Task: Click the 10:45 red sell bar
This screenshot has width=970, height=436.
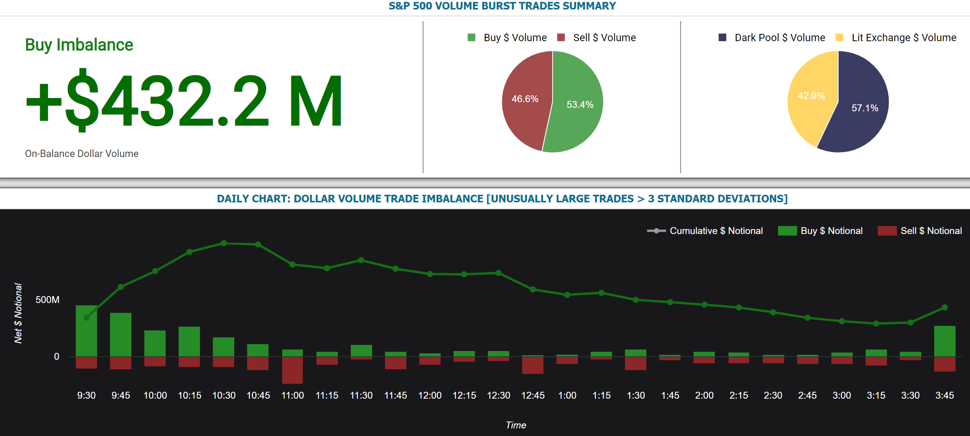Action: point(258,363)
